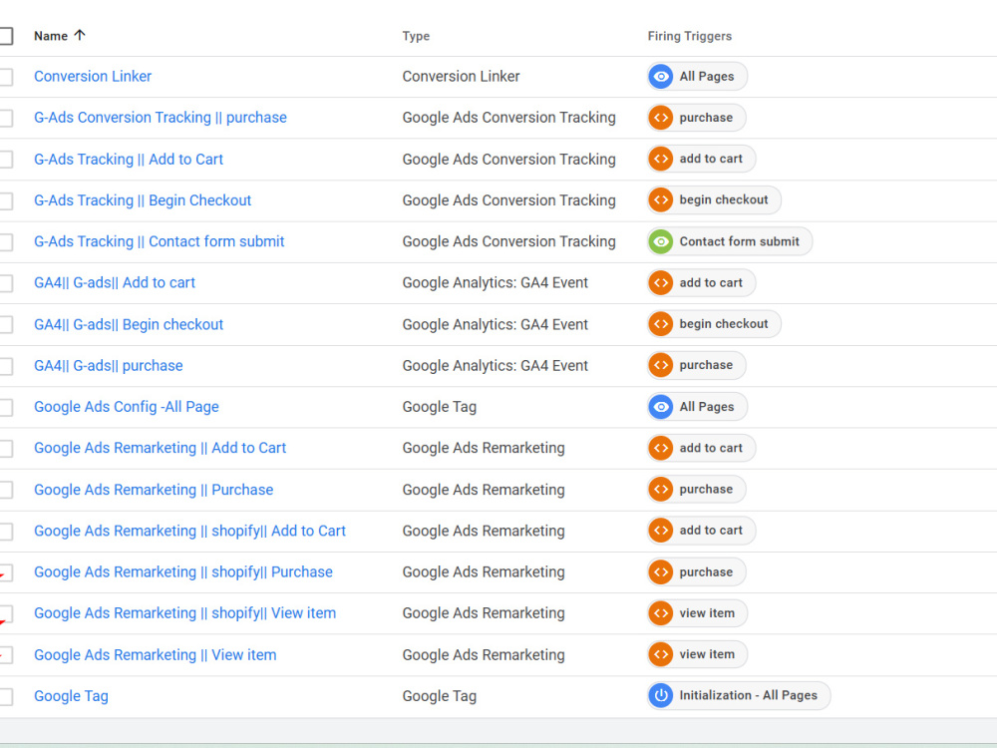Tick the checkbox beside Google Tag
Image resolution: width=997 pixels, height=748 pixels.
(5, 696)
